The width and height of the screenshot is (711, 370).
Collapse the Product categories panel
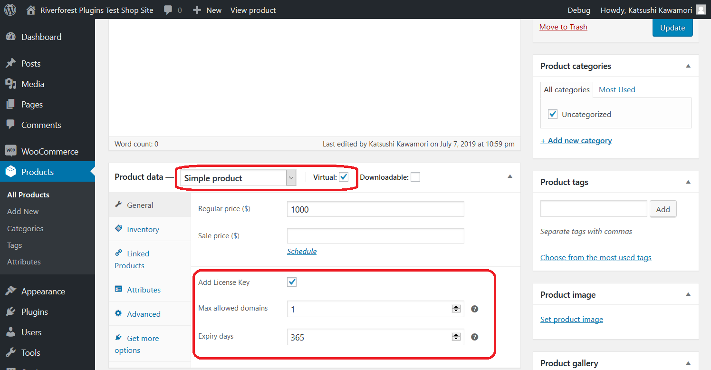pos(688,66)
